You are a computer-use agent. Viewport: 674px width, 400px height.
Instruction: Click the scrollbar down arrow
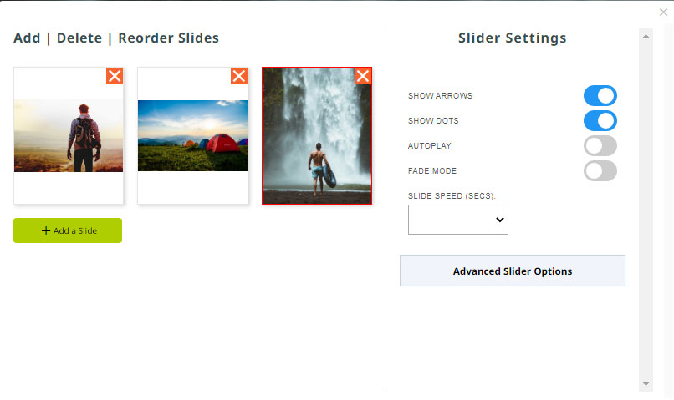(x=646, y=384)
